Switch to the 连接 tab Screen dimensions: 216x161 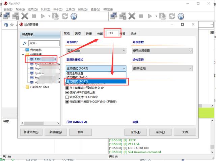tap(89, 34)
